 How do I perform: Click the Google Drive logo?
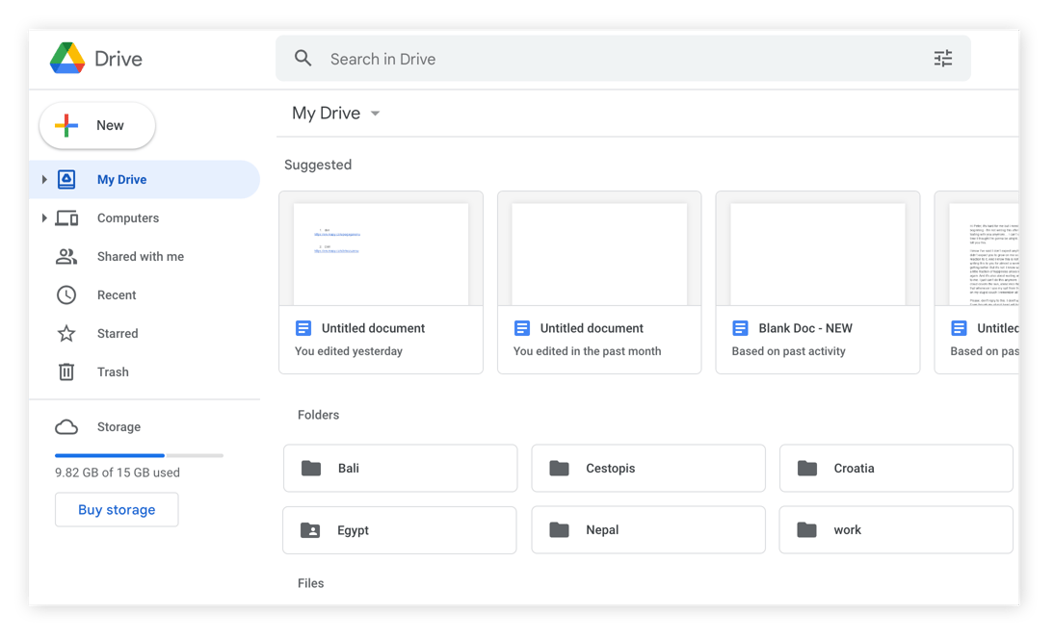pos(67,59)
